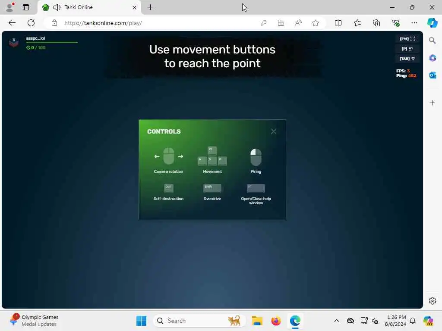
Task: Click the Shift overdrive key icon
Action: [x=212, y=188]
